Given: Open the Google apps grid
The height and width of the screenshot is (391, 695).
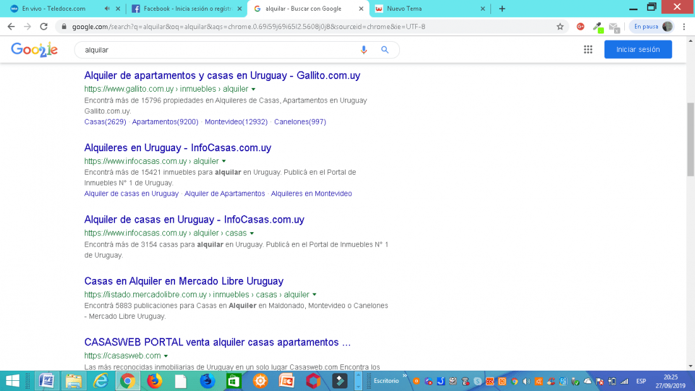Looking at the screenshot, I should point(588,50).
